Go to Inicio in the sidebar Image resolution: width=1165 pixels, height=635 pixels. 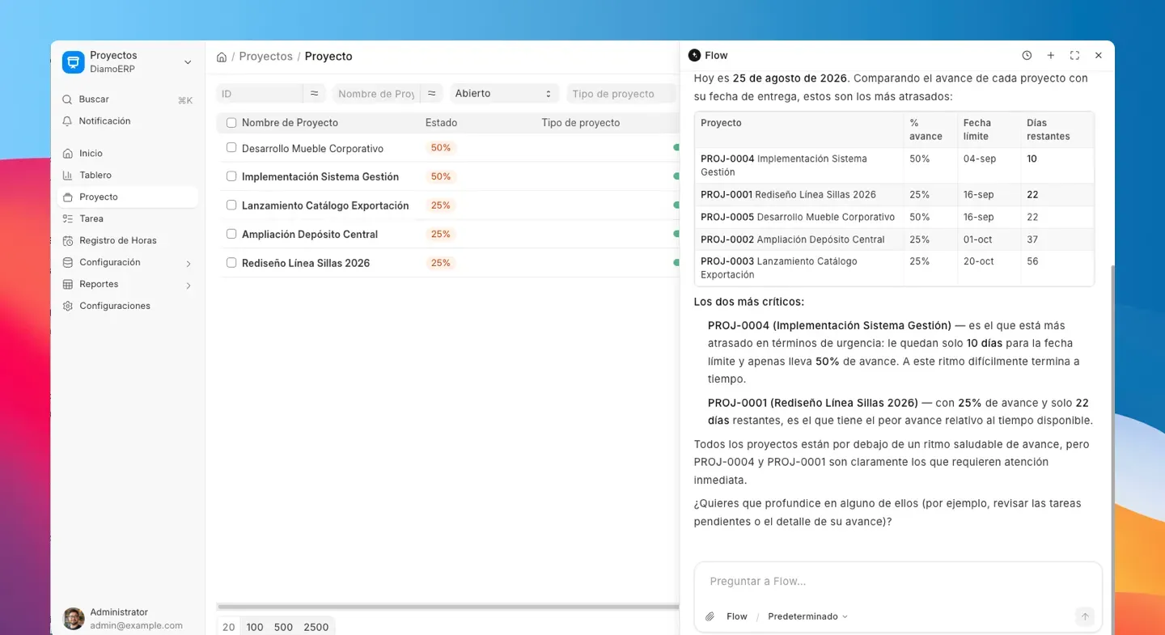pyautogui.click(x=128, y=154)
